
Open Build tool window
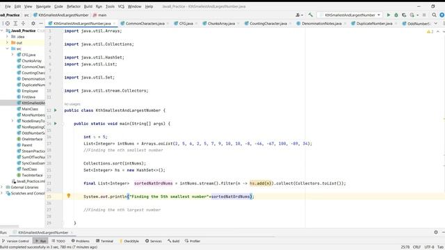pos(173,241)
